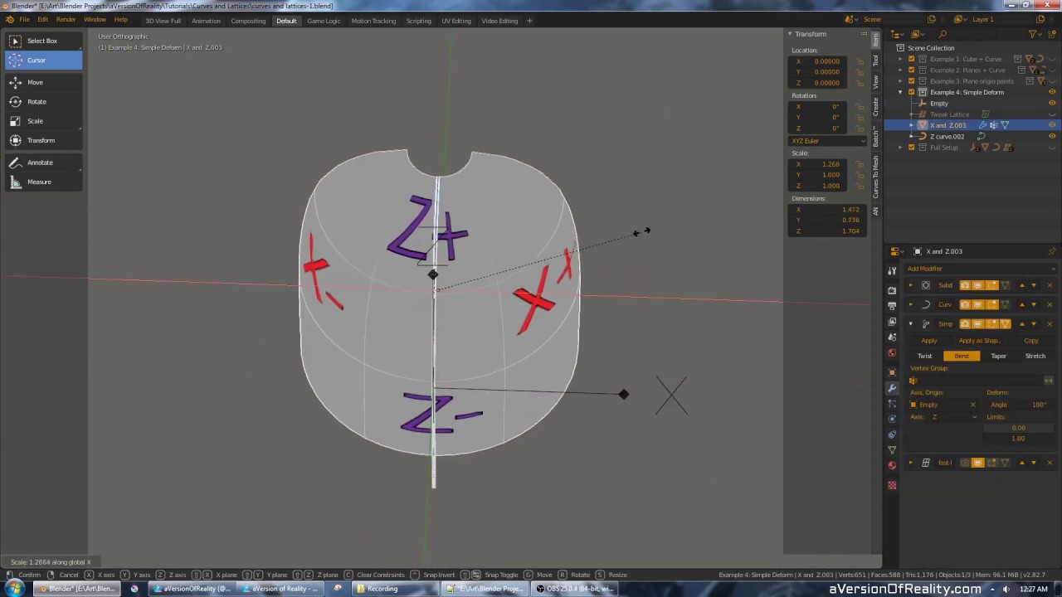Select Stretch deform mode
This screenshot has width=1062, height=597.
[x=1035, y=356]
